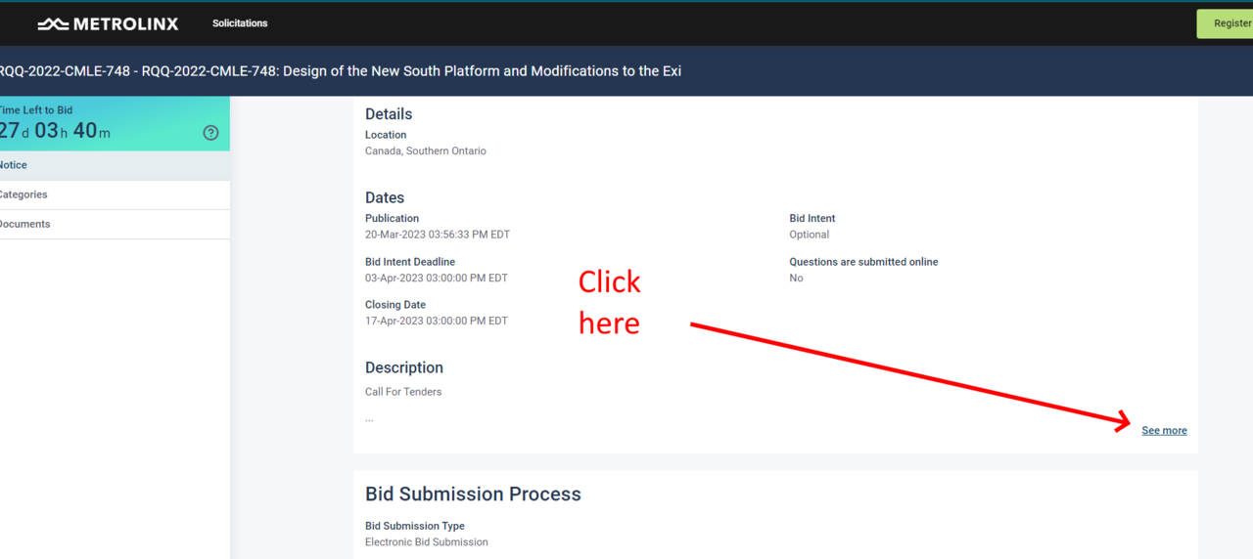This screenshot has width=1253, height=559.
Task: Select the Closing Date value text
Action: [437, 321]
